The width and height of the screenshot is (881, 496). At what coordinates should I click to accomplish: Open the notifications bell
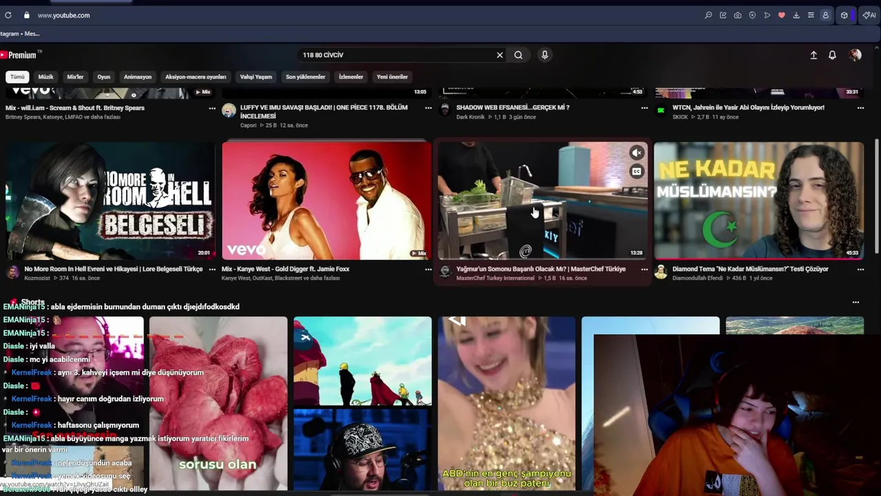[832, 55]
